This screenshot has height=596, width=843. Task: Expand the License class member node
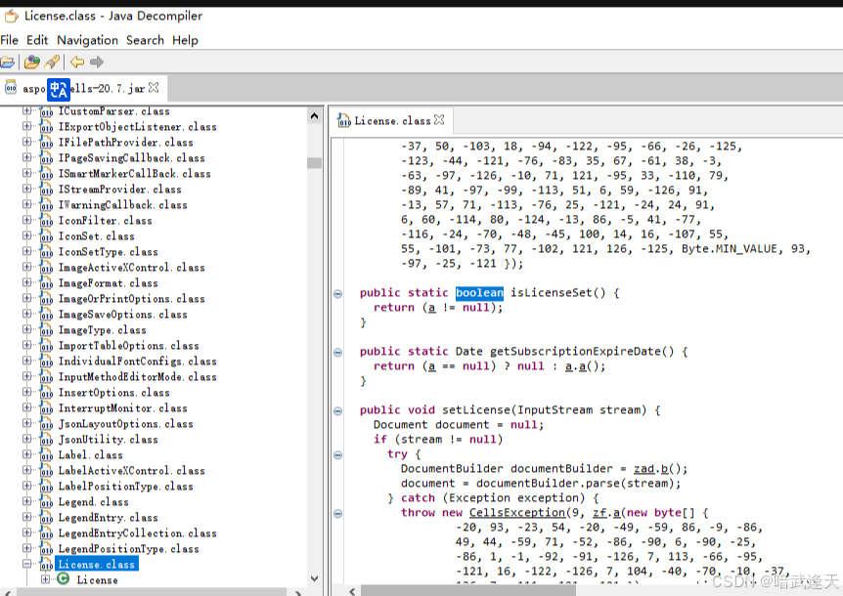click(x=46, y=579)
